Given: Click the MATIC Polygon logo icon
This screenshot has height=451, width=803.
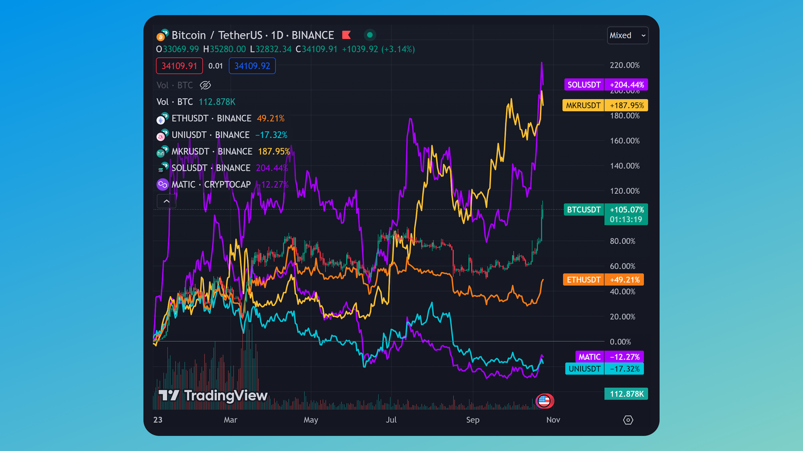Looking at the screenshot, I should [162, 185].
